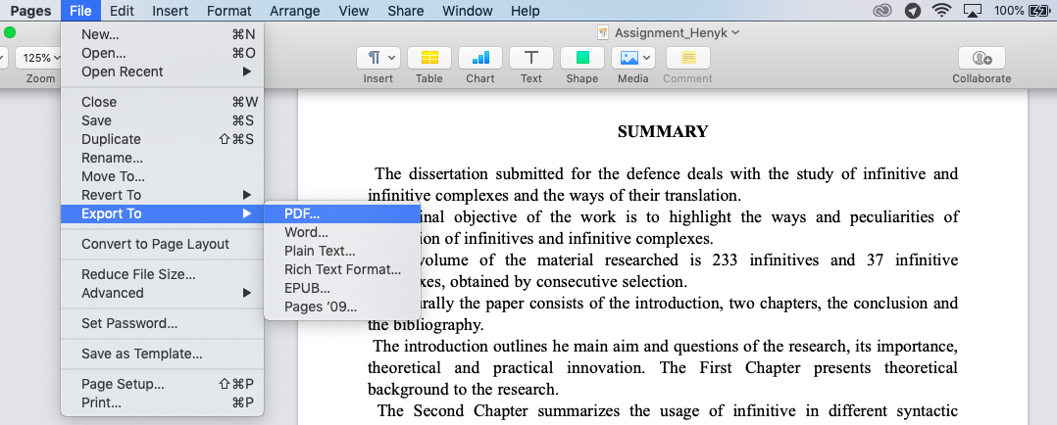Choose Reduce File Size…
Screen dimensions: 1057x425
click(162, 274)
